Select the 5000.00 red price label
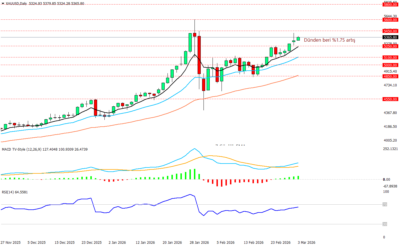This screenshot has height=246, width=400. tap(390, 65)
